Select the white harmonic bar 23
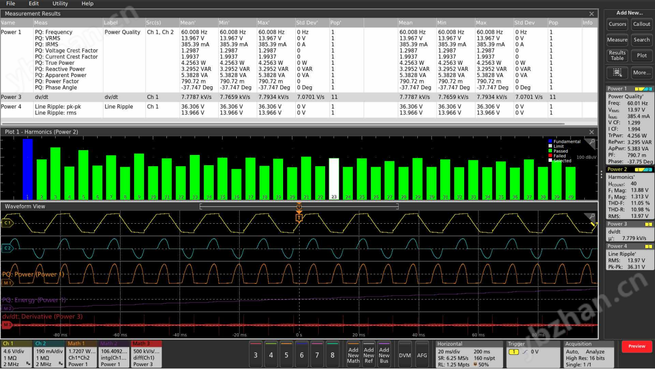Image resolution: width=655 pixels, height=369 pixels. (x=334, y=179)
